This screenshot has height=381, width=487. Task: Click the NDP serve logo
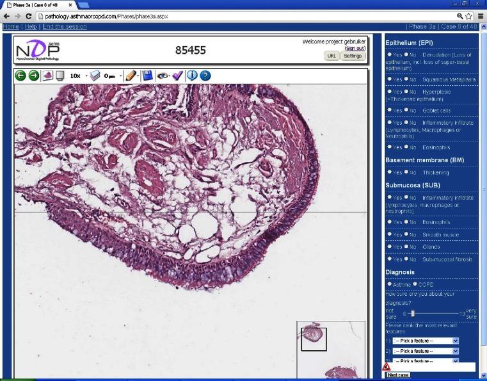[x=38, y=51]
